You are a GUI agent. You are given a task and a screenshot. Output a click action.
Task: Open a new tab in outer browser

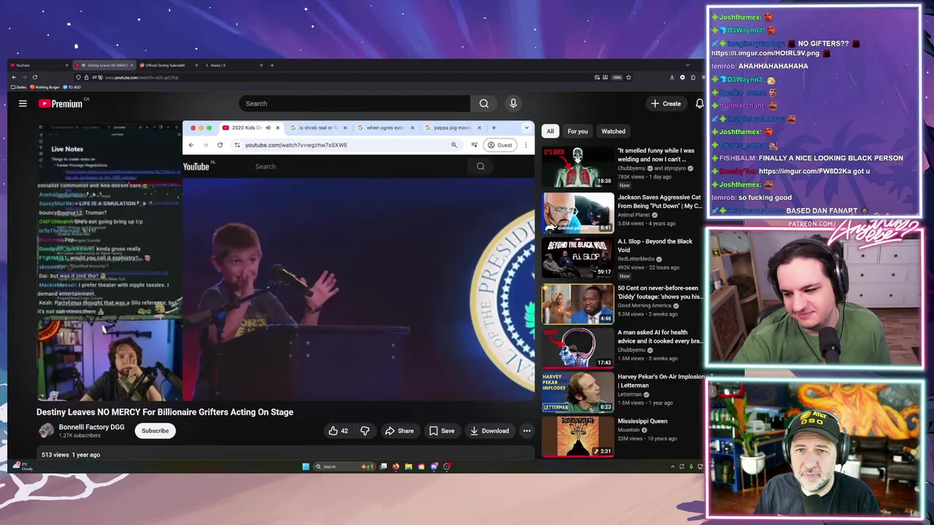coord(272,66)
